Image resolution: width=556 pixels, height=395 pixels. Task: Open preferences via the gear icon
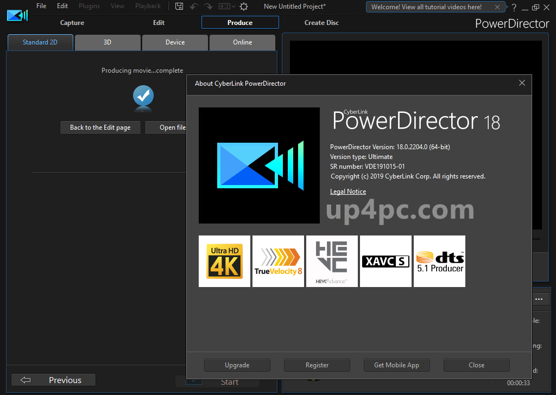point(244,7)
